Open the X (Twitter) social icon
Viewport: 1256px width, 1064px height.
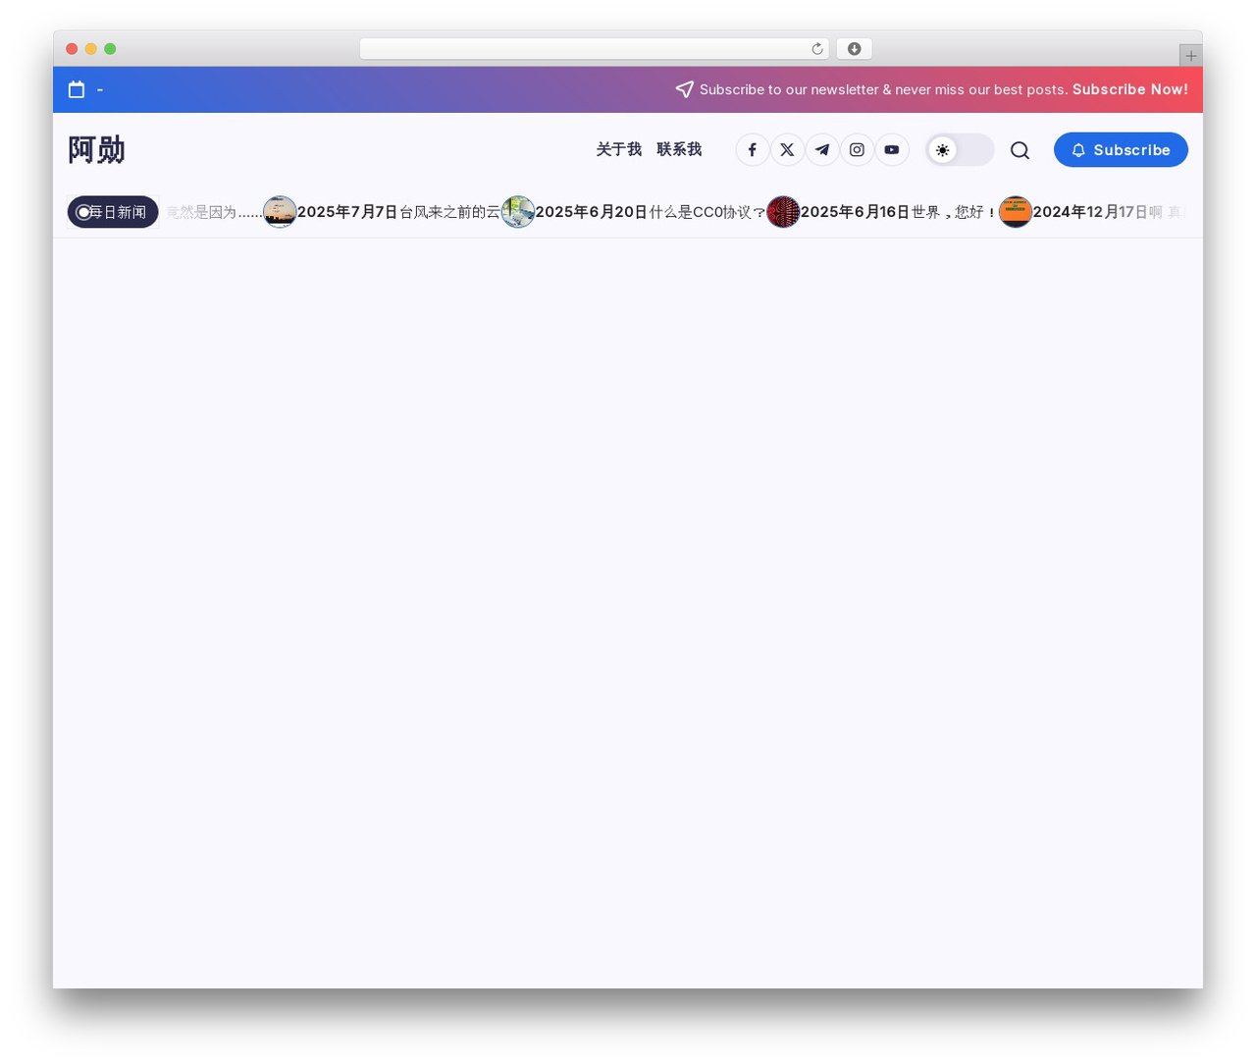click(x=787, y=150)
